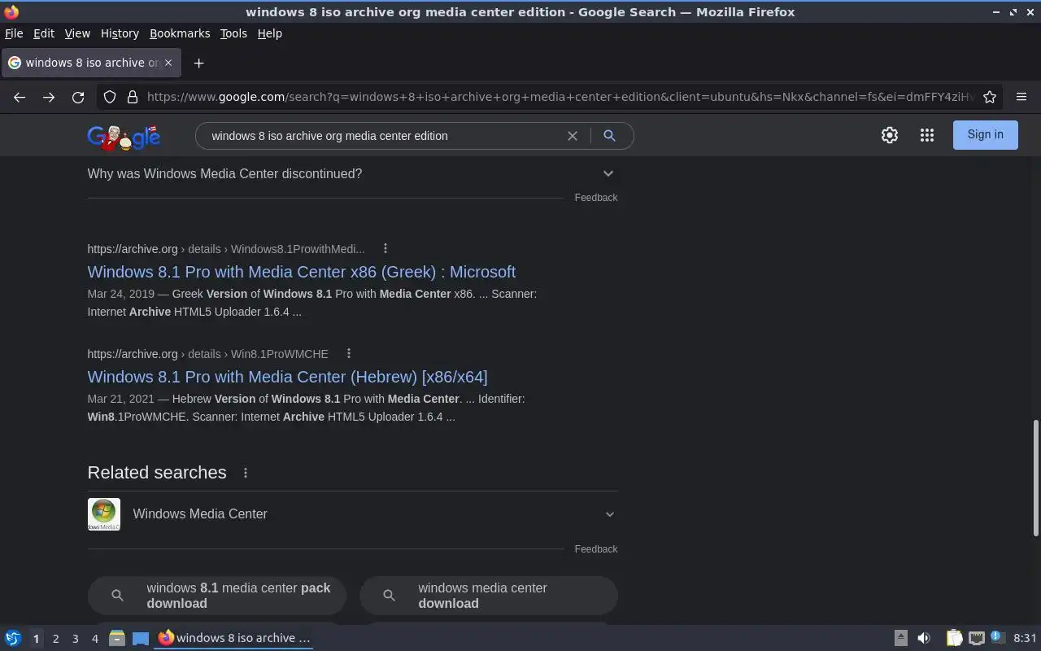This screenshot has height=651, width=1041.
Task: Click the page vertical scrollbar thumb
Action: click(1035, 478)
